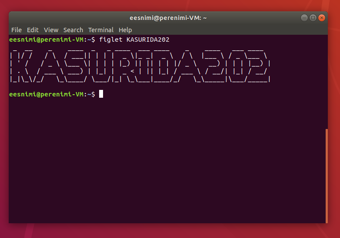Click the first green eesnimi@perenimi-VM prompt
The image size is (340, 238).
(x=48, y=40)
